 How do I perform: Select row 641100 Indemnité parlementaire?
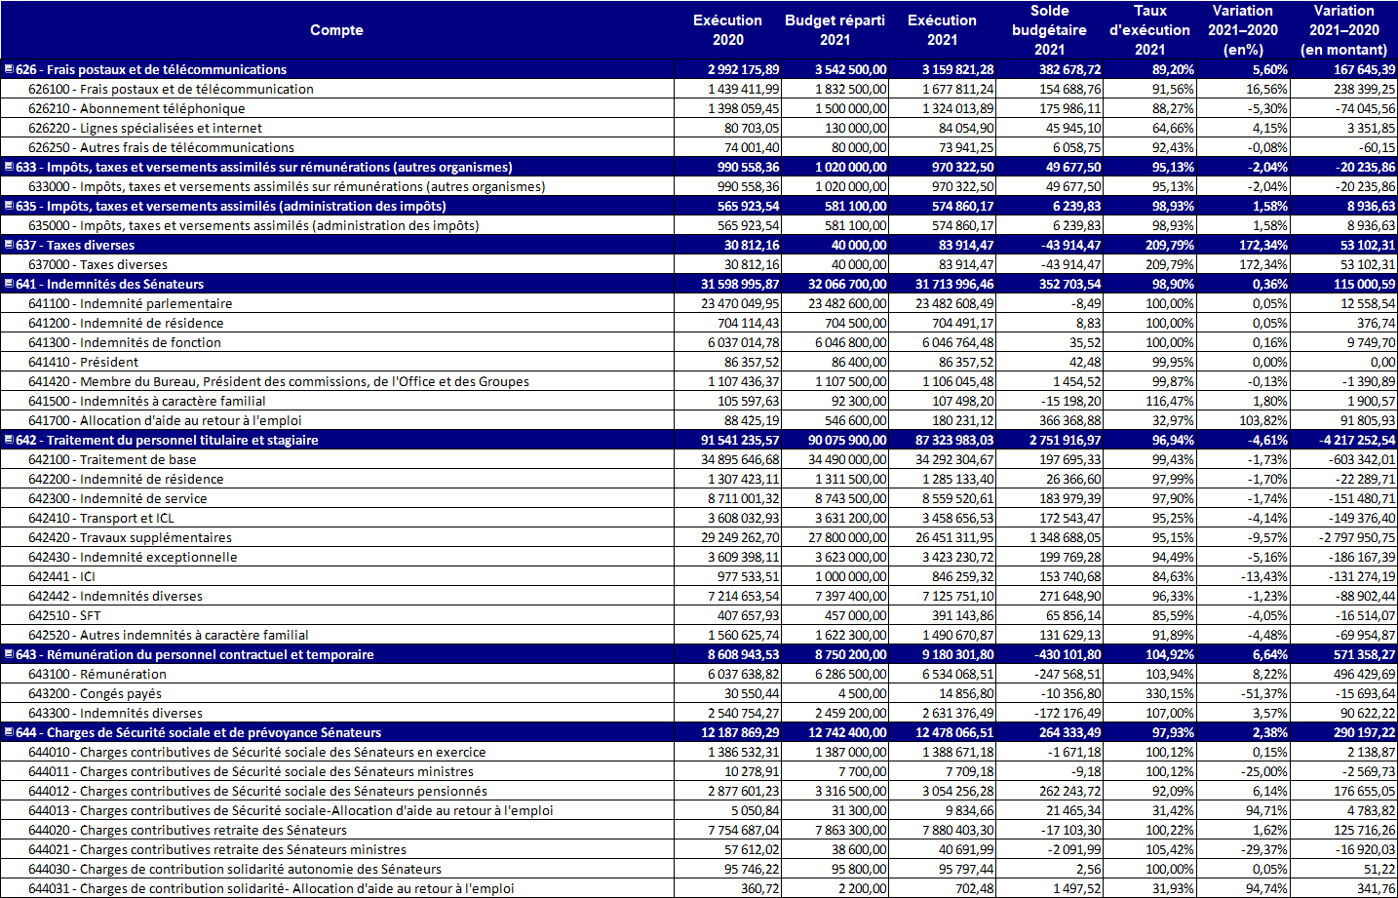pos(156,303)
